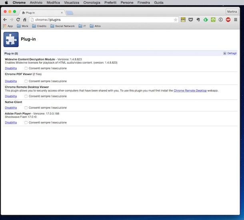Open the Cronologia menu
This screenshot has height=220, width=244.
[x=92, y=2]
